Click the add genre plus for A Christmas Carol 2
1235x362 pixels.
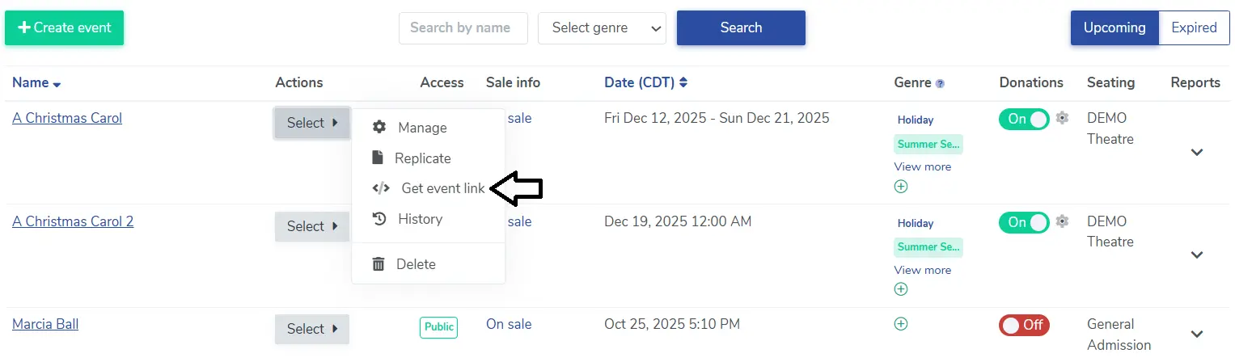click(901, 289)
